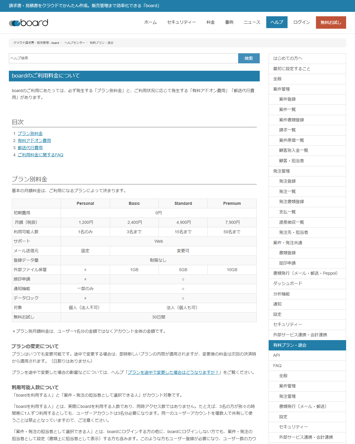Select the highlighted ヘルプ tab
The width and height of the screenshot is (355, 444).
point(277,22)
